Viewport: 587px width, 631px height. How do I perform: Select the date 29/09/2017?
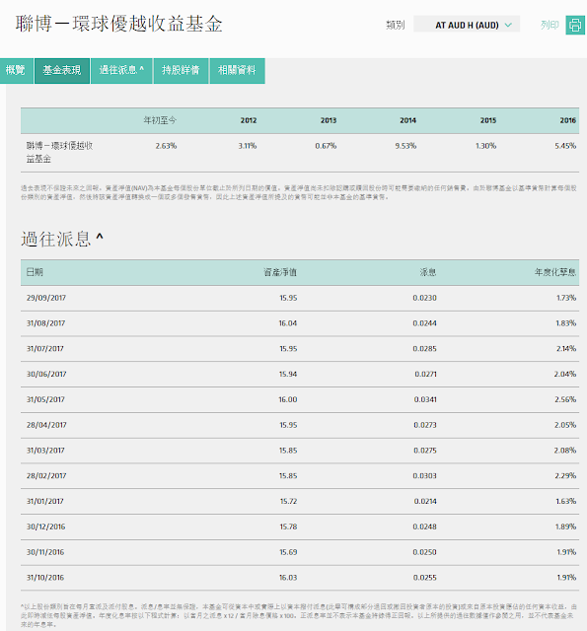pos(46,298)
